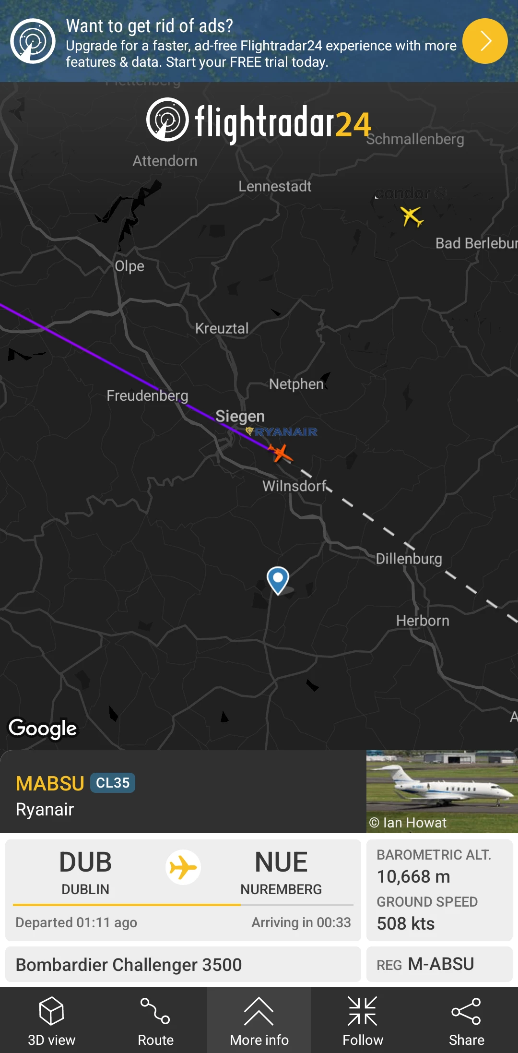Expand the More info panel
The image size is (518, 1053).
pyautogui.click(x=259, y=1020)
